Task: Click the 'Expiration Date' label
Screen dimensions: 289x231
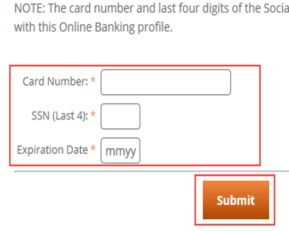Action: point(53,150)
